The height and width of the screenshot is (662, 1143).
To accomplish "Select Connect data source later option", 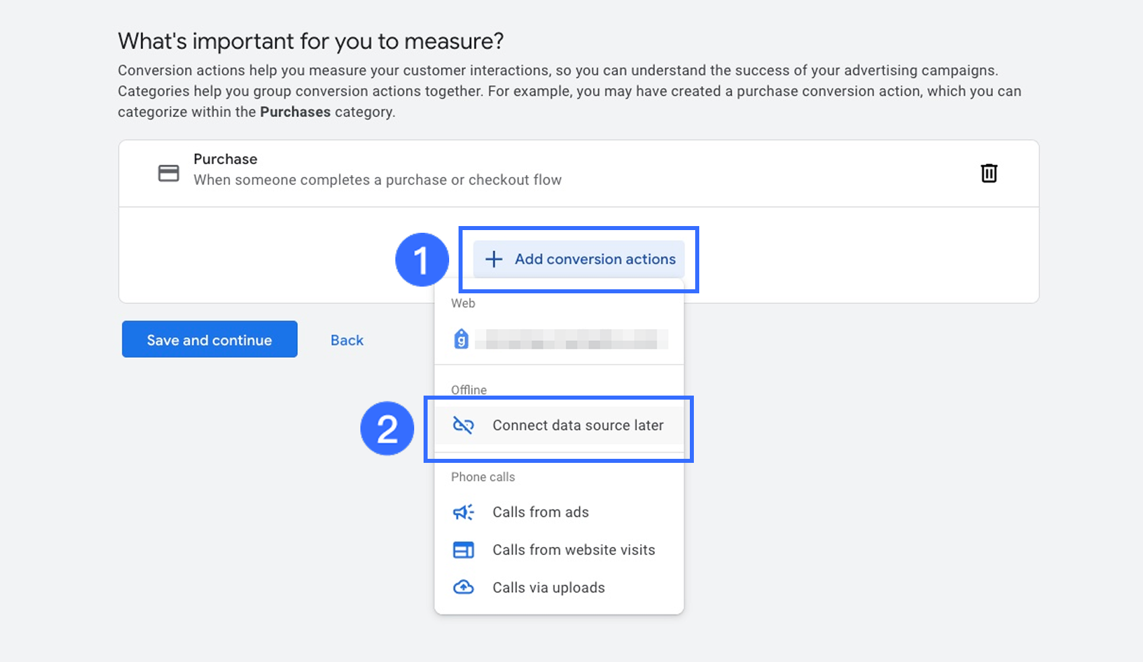I will (x=578, y=425).
